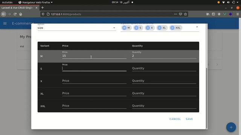This screenshot has width=241, height=135.
Task: Click the XL variant label in table
Action: 42,94
